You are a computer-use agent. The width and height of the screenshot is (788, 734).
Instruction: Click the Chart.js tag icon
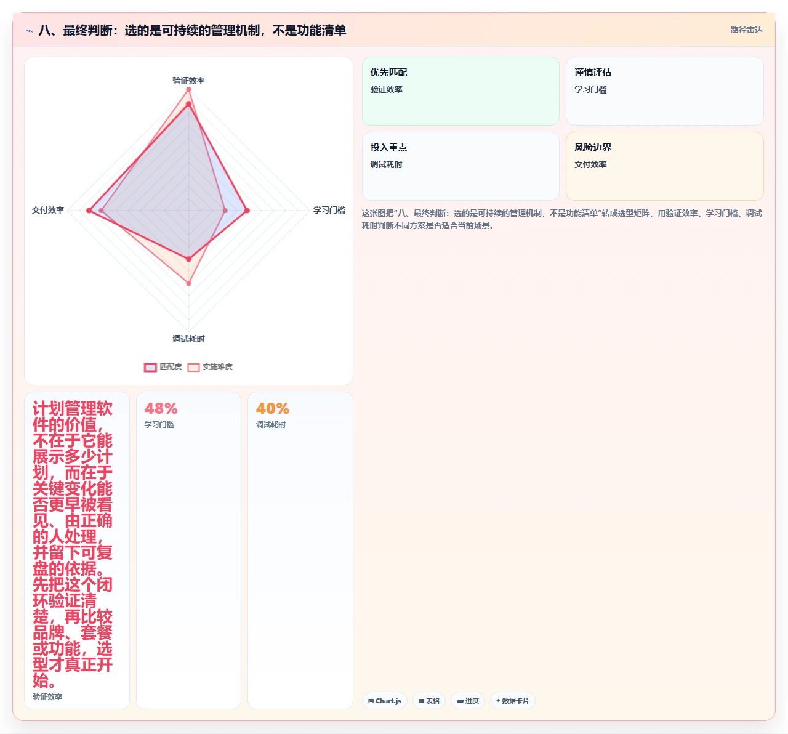371,701
